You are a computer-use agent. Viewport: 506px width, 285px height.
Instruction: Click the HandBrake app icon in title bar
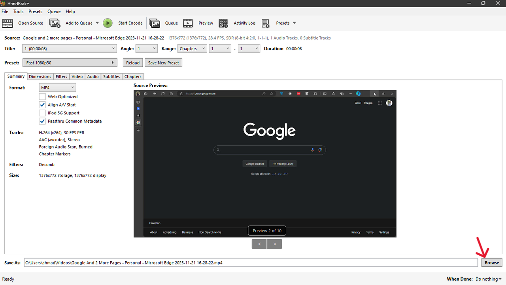tap(3, 4)
